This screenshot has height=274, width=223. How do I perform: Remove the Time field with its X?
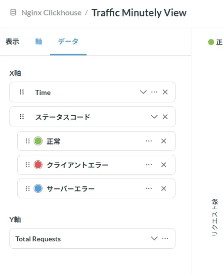[165, 92]
